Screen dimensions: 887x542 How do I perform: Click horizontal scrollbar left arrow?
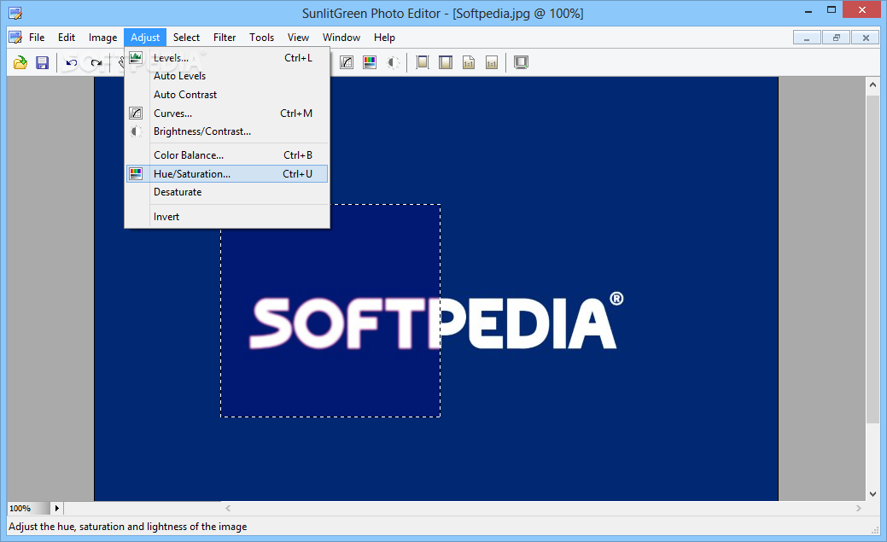tap(228, 508)
